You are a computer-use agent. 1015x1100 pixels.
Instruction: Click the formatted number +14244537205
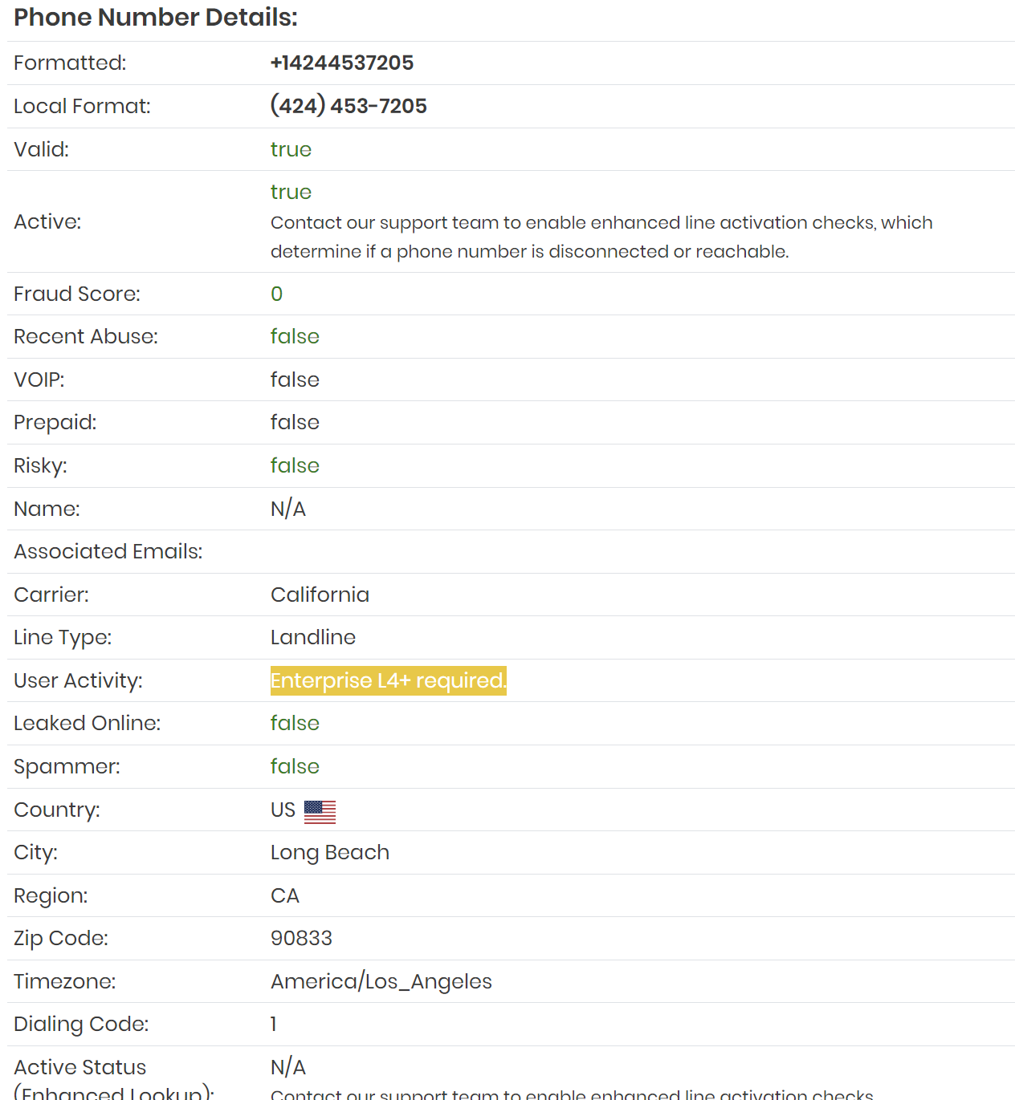(342, 63)
